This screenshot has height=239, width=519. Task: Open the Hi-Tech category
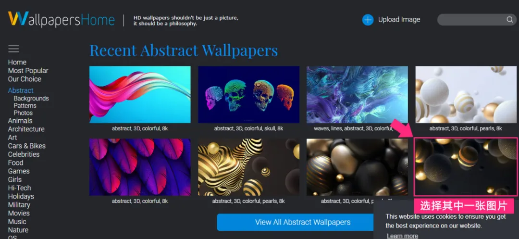pyautogui.click(x=19, y=188)
